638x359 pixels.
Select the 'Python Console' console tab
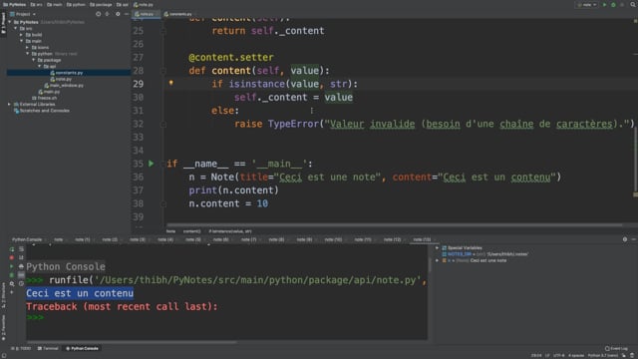[x=27, y=239]
